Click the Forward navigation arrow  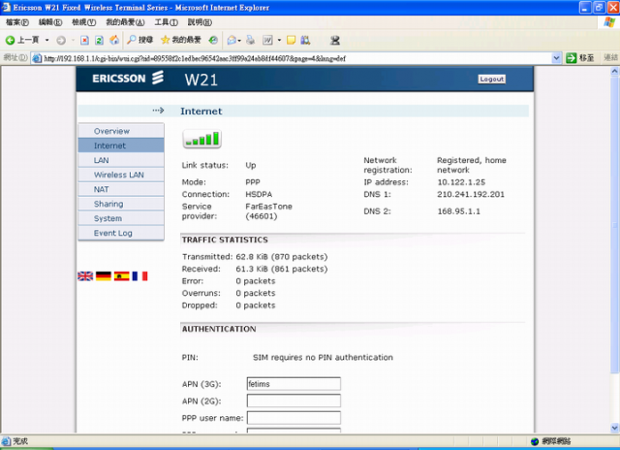point(61,40)
